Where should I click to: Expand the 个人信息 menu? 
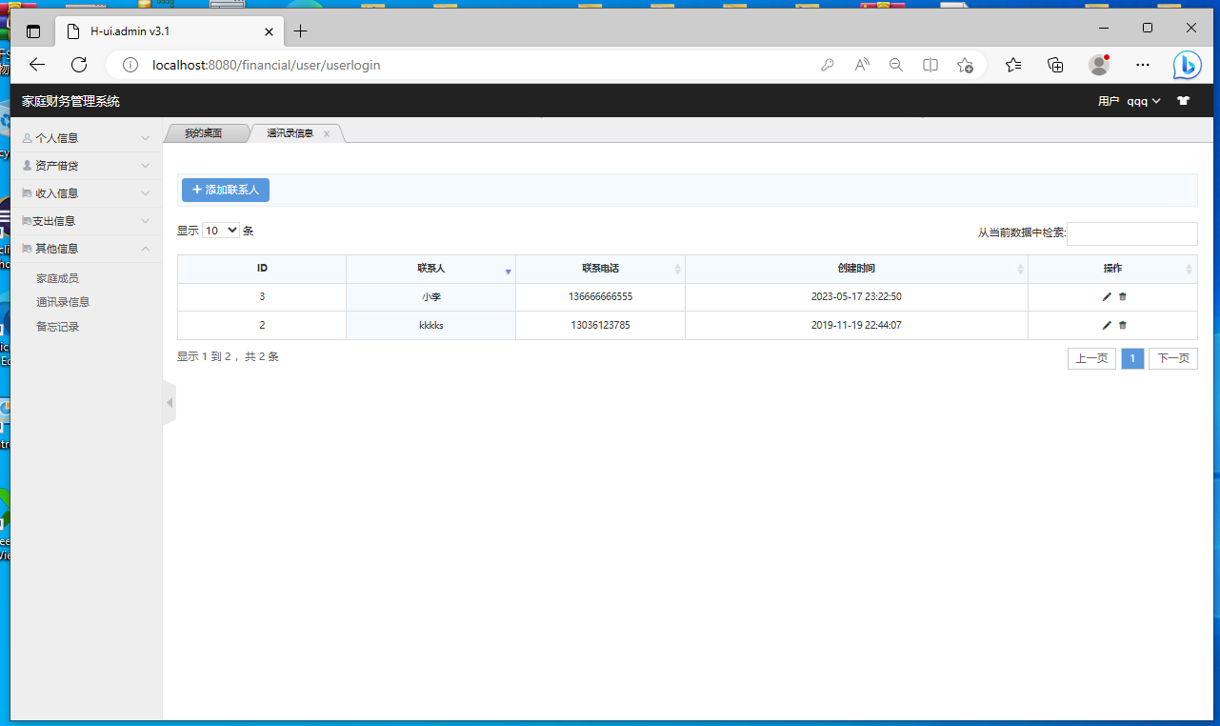[x=87, y=138]
